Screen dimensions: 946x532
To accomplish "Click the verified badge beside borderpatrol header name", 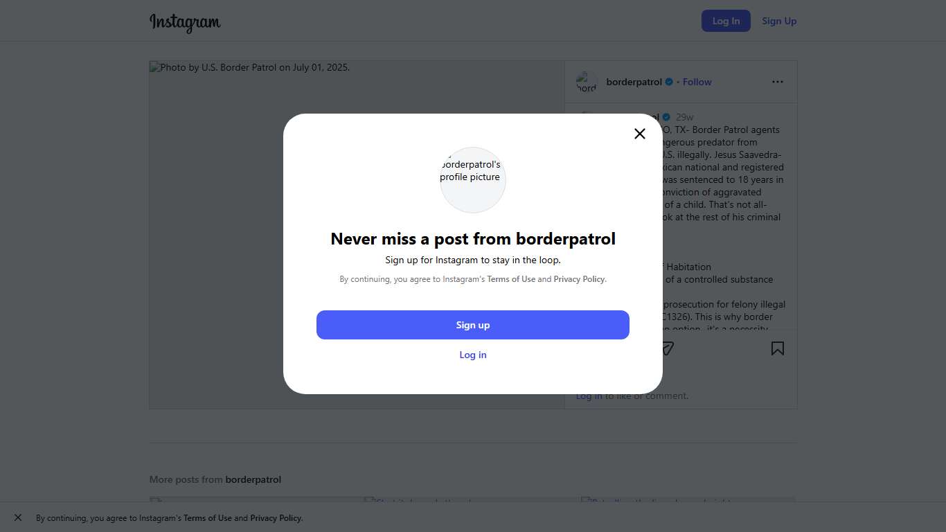I will point(669,82).
